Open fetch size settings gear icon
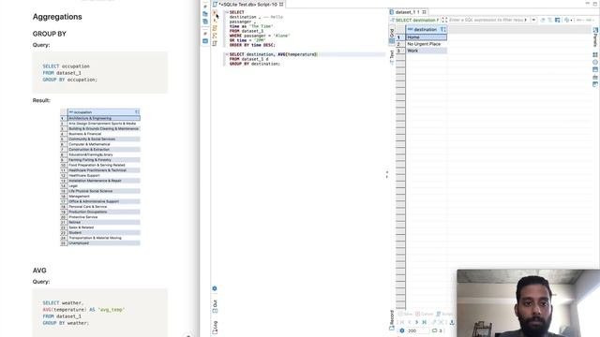This screenshot has width=600, height=337. (402, 330)
